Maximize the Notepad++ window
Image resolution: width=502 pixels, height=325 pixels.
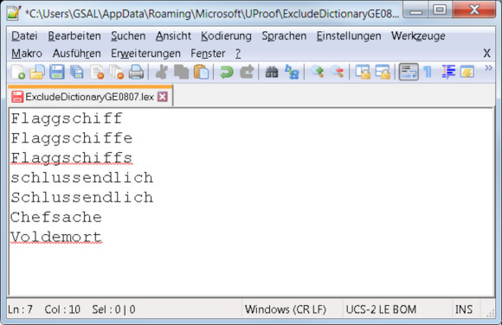tap(440, 10)
